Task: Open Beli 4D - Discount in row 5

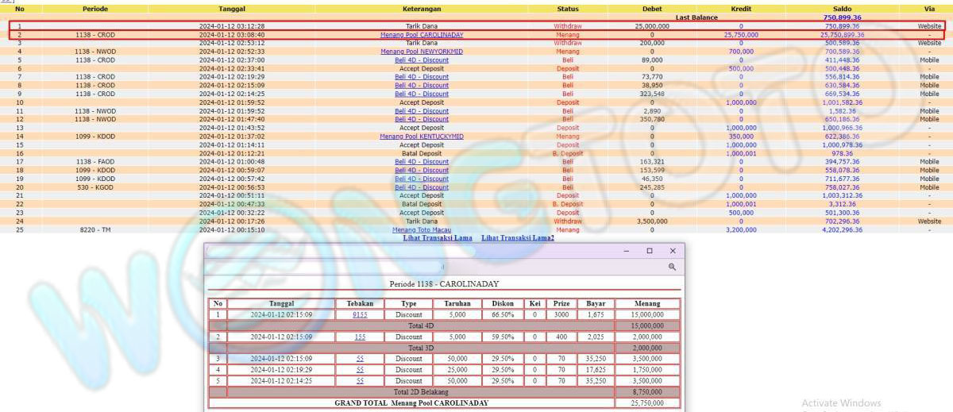Action: click(422, 60)
